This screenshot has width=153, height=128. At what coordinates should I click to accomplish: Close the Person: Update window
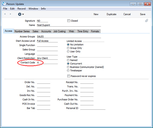(147, 4)
